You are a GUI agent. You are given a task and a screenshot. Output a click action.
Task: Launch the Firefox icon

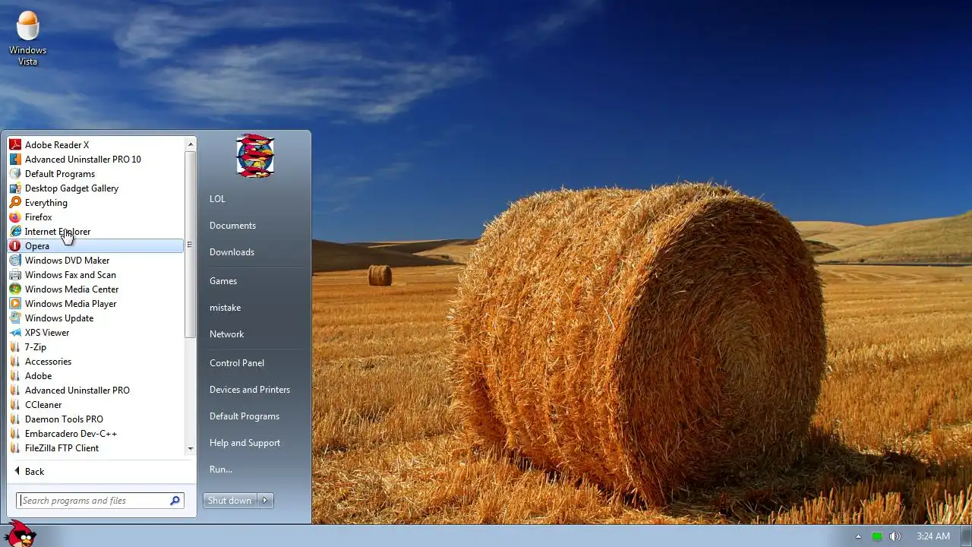coord(15,217)
